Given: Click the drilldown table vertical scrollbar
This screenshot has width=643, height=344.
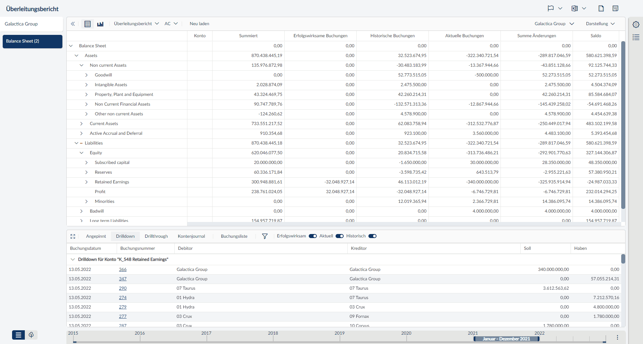Looking at the screenshot, I should 623,259.
